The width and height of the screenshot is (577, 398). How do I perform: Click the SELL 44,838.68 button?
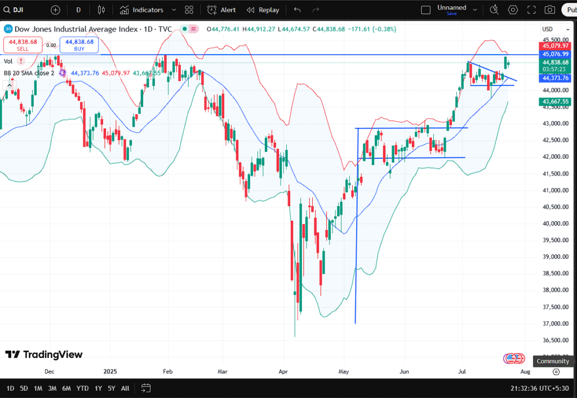tap(23, 45)
